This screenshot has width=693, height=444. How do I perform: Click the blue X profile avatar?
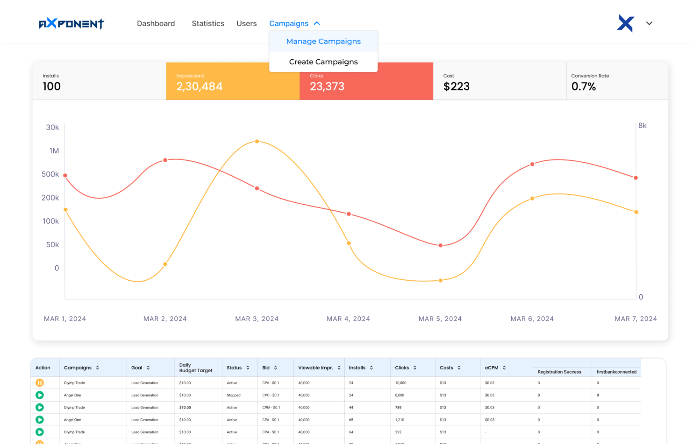click(625, 23)
